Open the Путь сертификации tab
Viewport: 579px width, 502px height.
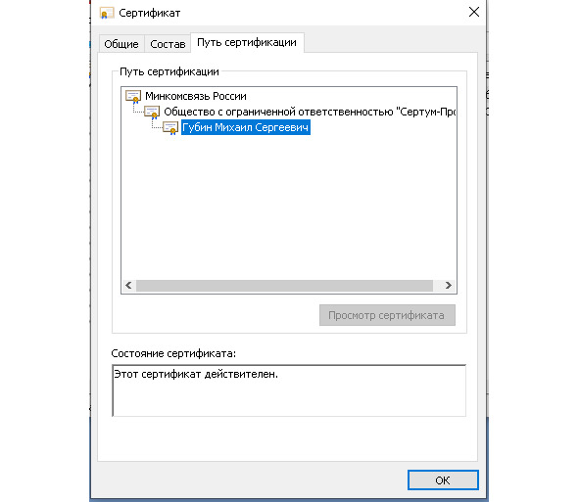tap(247, 42)
